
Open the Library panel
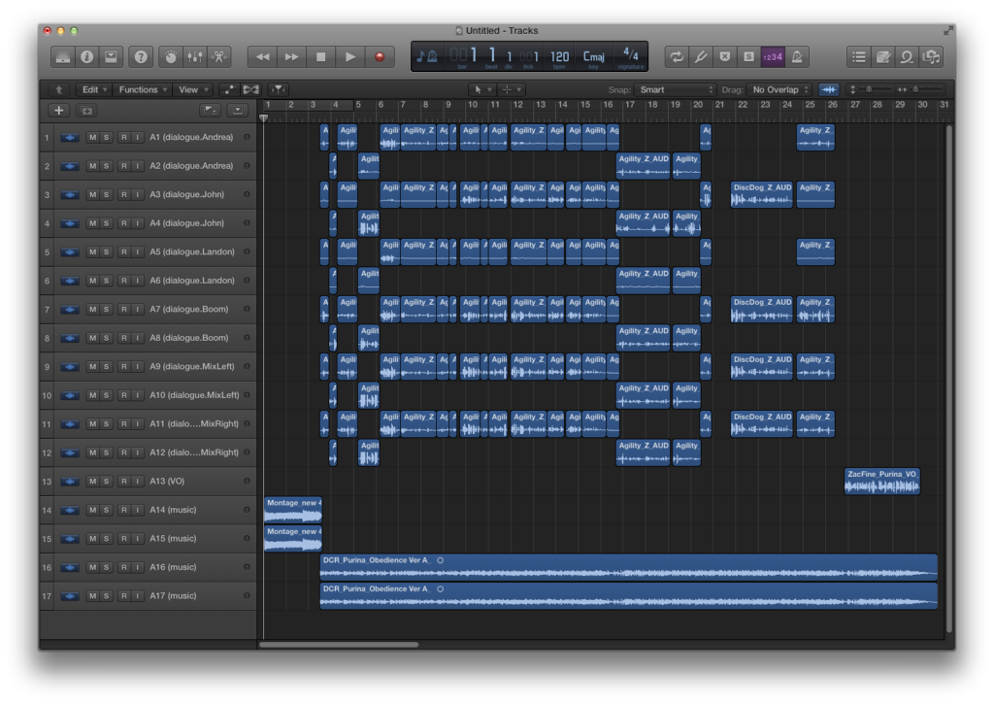[63, 57]
